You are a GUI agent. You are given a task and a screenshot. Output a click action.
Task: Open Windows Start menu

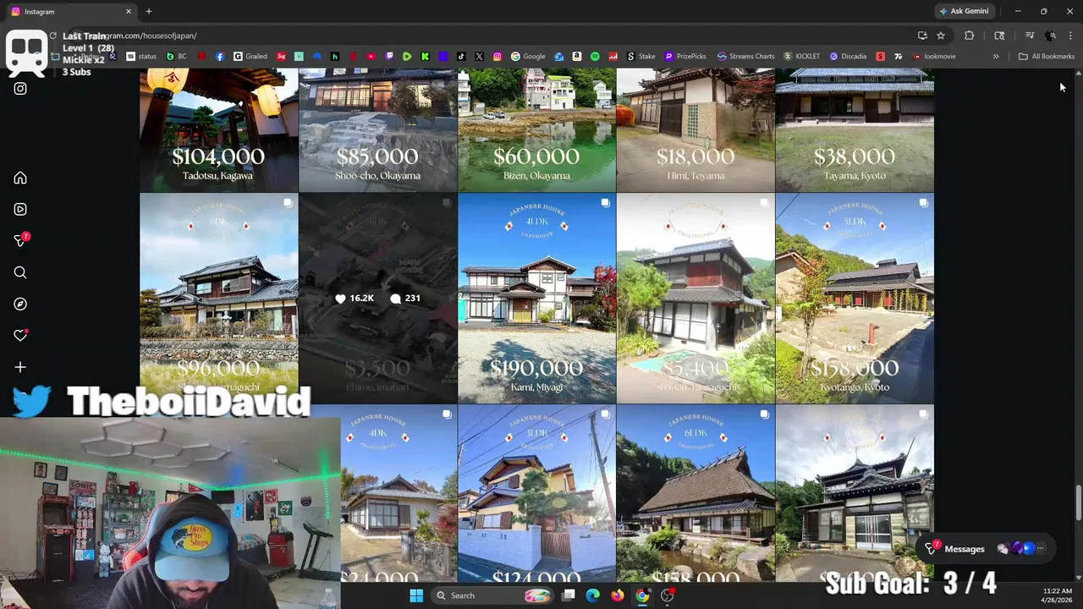click(x=416, y=595)
